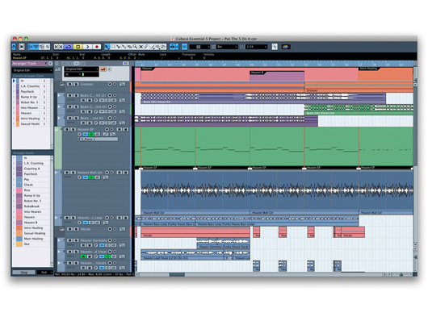Viewport: 428px width, 321px height.
Task: Select the Draw pencil tool
Action: click(146, 47)
